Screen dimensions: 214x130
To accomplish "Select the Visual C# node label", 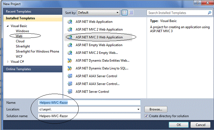I will coord(17,62).
